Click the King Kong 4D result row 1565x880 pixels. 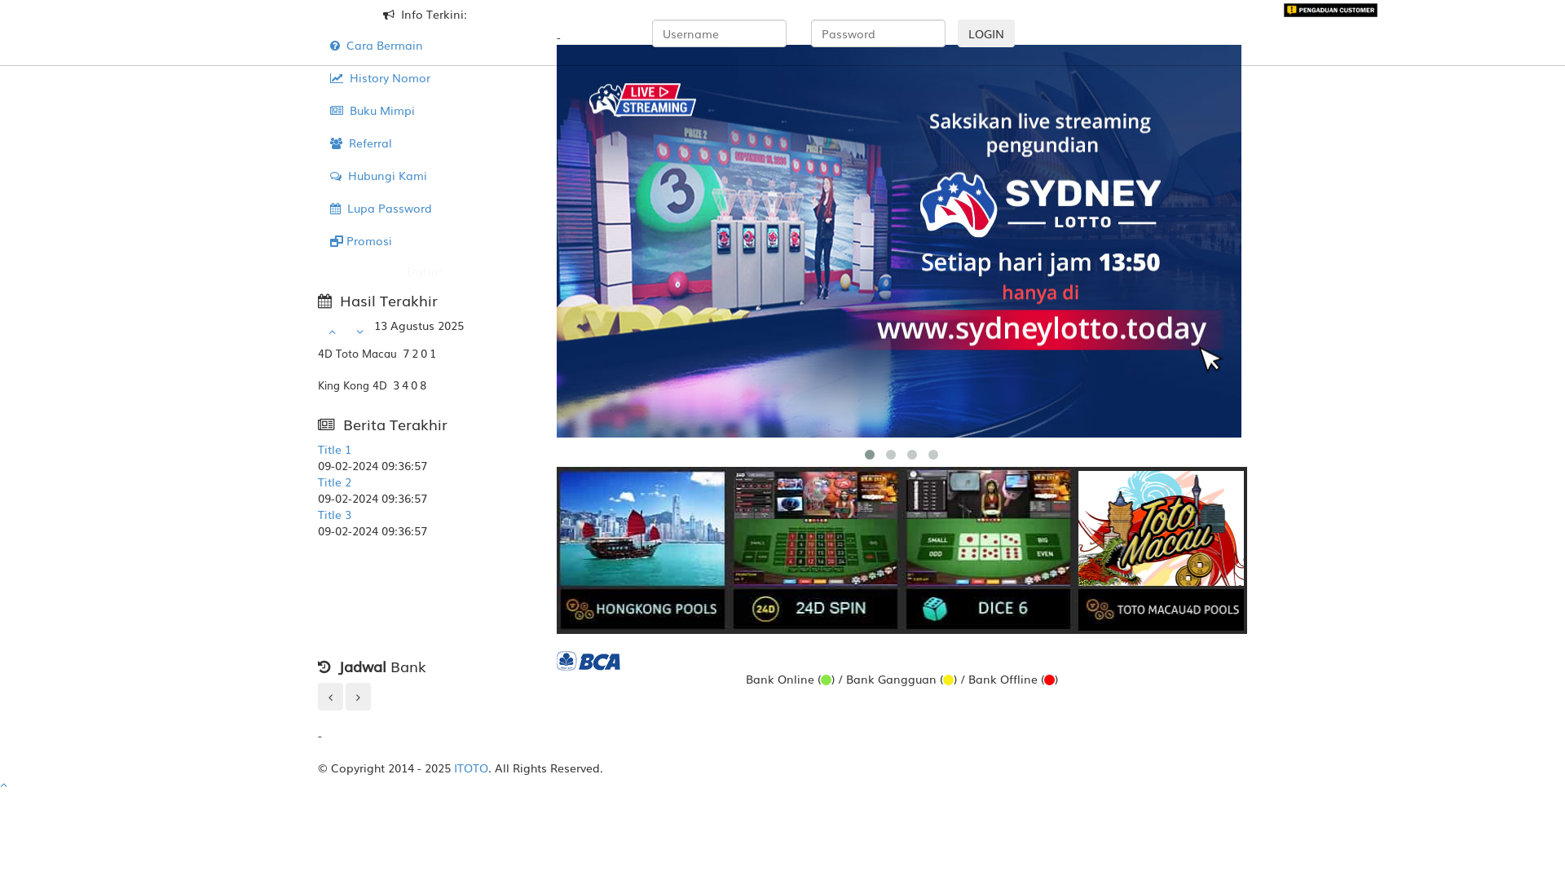372,385
